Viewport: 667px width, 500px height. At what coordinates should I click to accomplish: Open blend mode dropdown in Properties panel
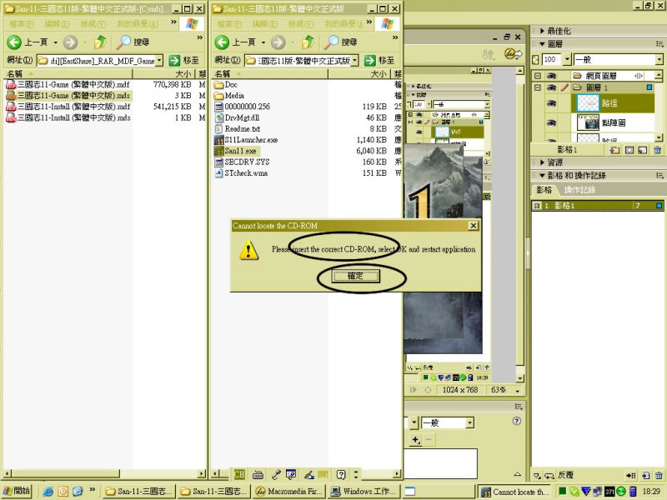click(469, 422)
